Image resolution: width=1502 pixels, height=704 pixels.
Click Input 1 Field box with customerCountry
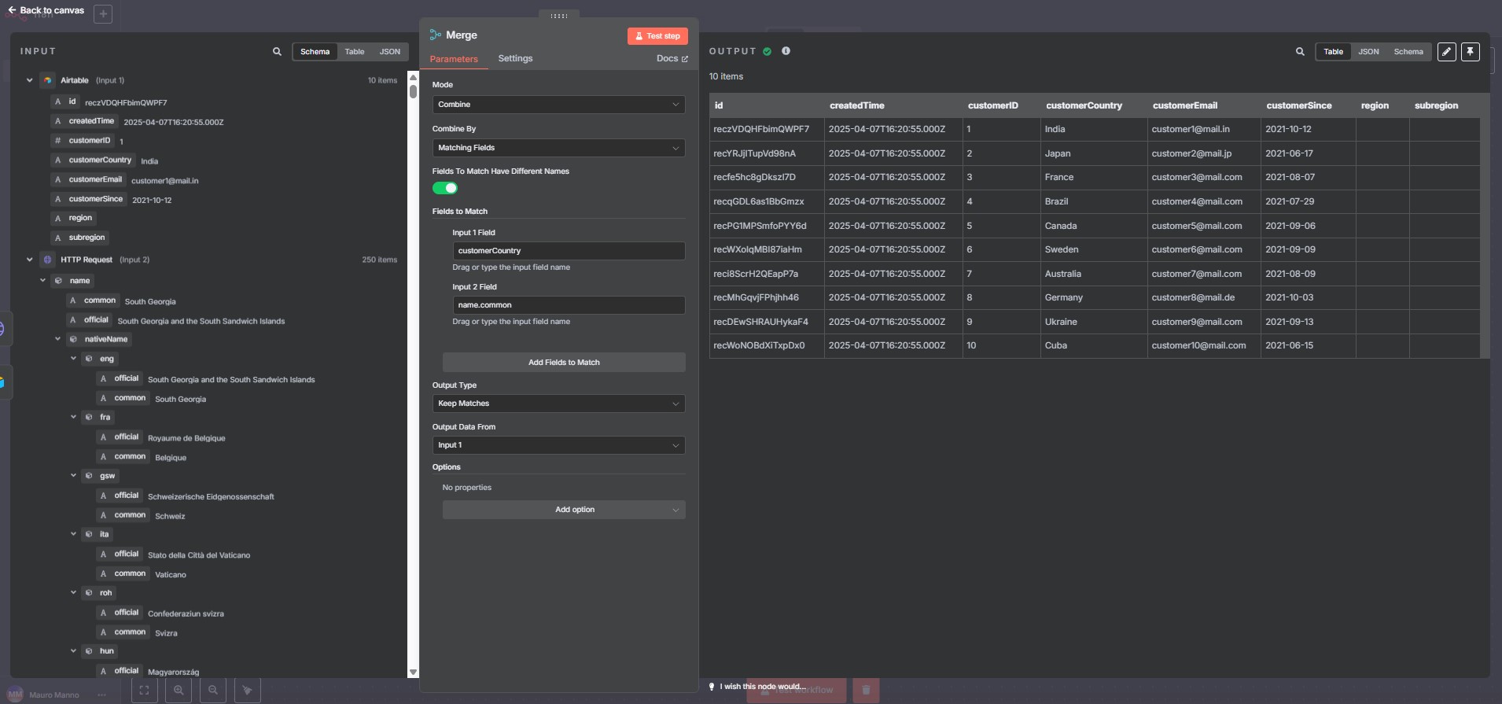pos(569,251)
